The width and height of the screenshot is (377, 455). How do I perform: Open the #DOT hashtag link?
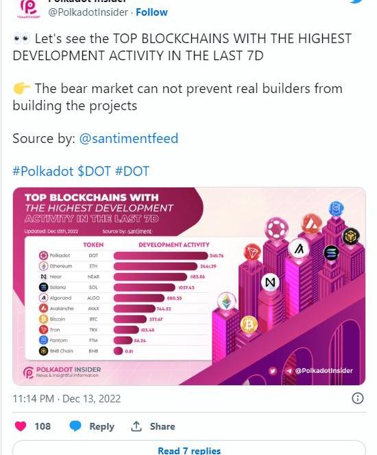point(132,171)
